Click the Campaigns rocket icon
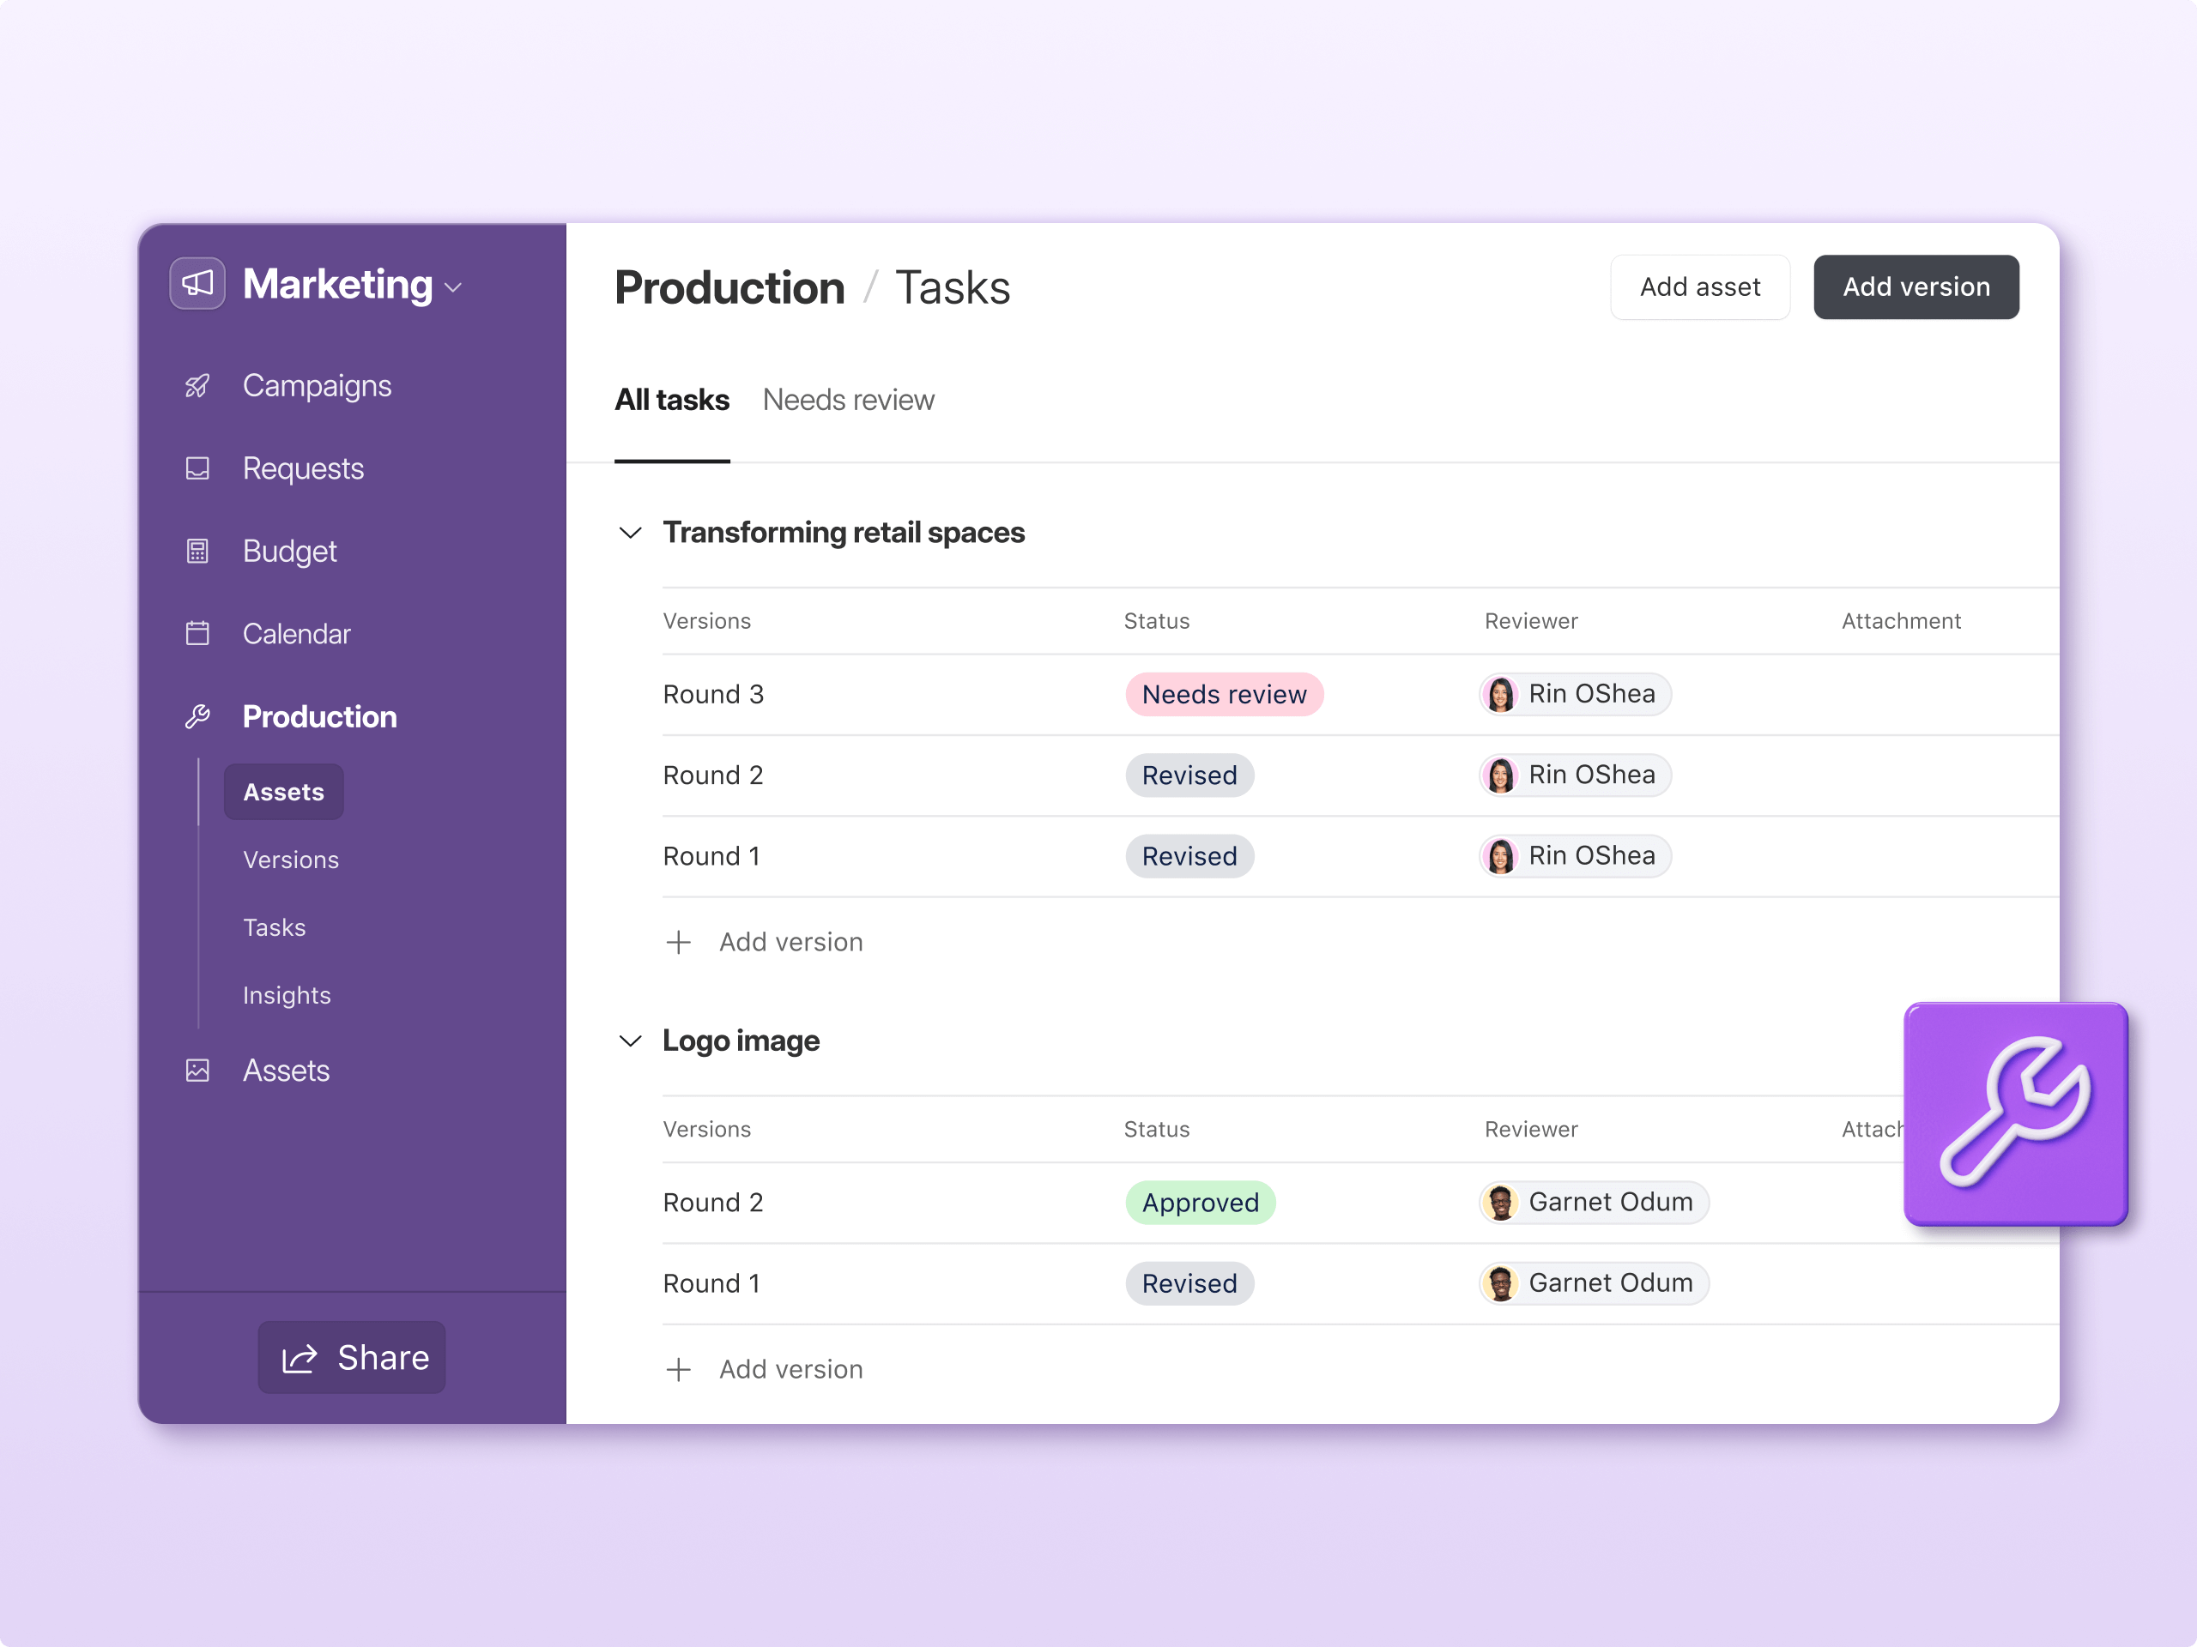Screen dimensions: 2197x1647 point(197,386)
